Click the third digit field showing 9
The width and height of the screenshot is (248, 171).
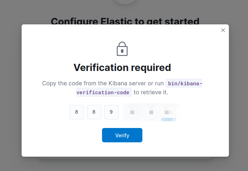111,112
